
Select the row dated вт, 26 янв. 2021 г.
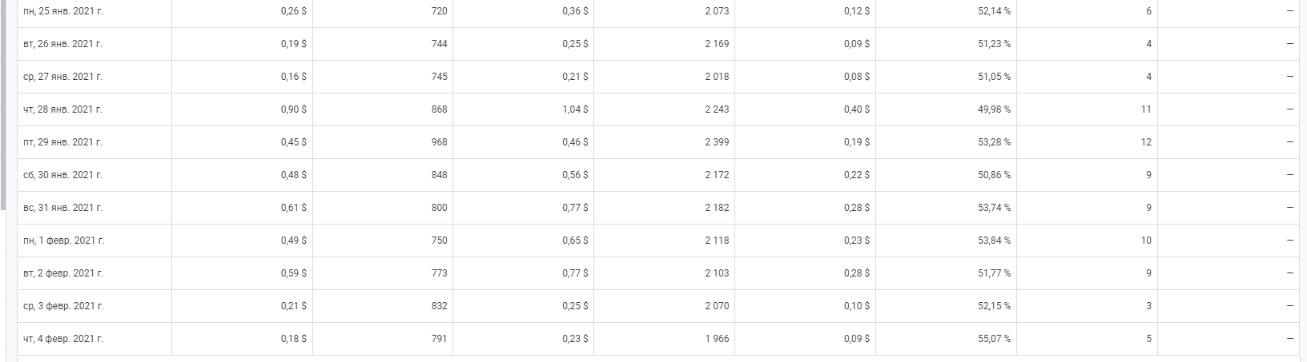pos(62,44)
